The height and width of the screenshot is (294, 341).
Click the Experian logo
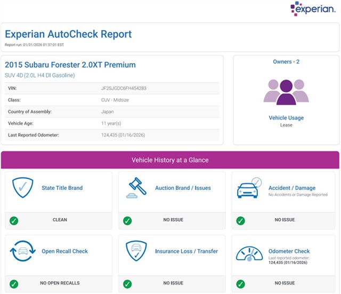pos(312,10)
